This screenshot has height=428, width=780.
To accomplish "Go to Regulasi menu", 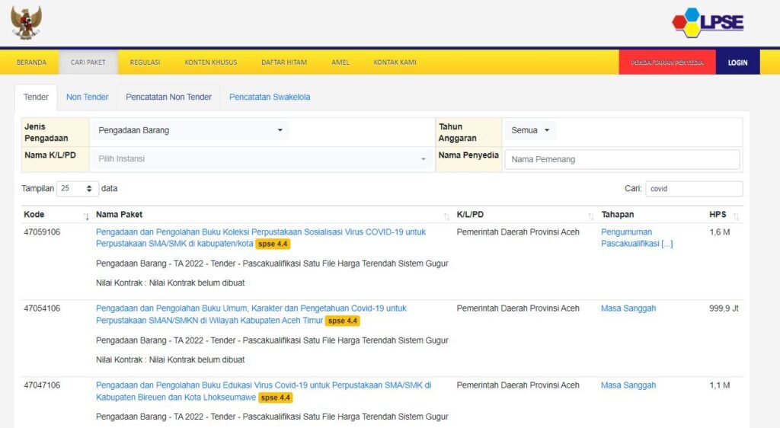I will click(145, 62).
